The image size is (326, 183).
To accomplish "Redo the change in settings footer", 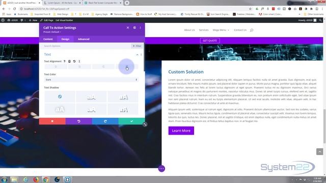I will click(x=105, y=121).
